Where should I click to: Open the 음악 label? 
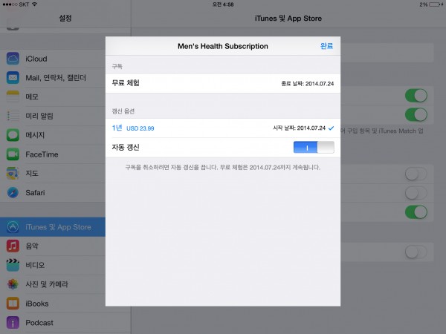pos(32,246)
